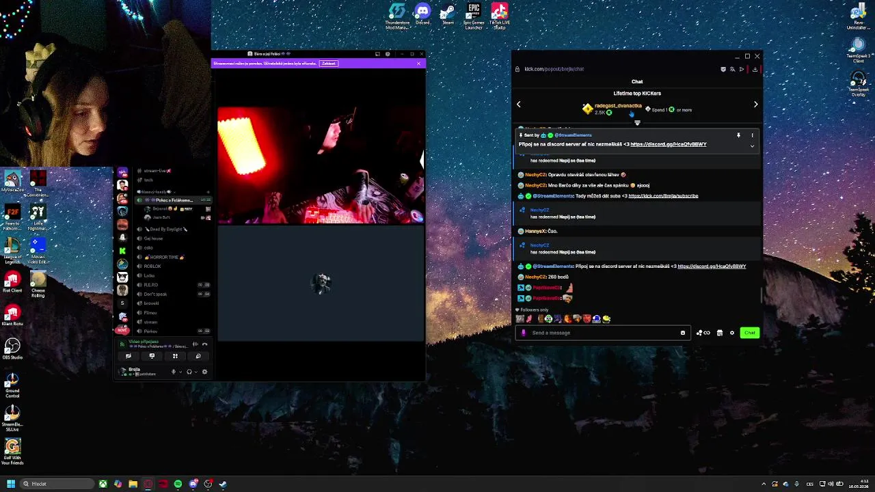
Task: Click the Discord user settings gear
Action: (204, 372)
